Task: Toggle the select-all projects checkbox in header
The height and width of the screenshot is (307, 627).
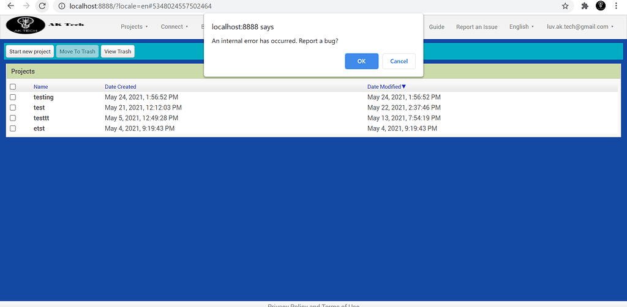Action: [13, 87]
